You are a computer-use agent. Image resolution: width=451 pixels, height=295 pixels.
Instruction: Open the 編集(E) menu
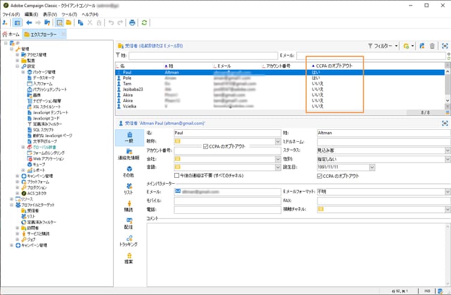pyautogui.click(x=31, y=14)
